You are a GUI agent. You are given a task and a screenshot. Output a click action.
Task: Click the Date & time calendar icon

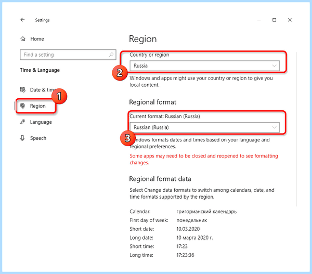click(23, 89)
